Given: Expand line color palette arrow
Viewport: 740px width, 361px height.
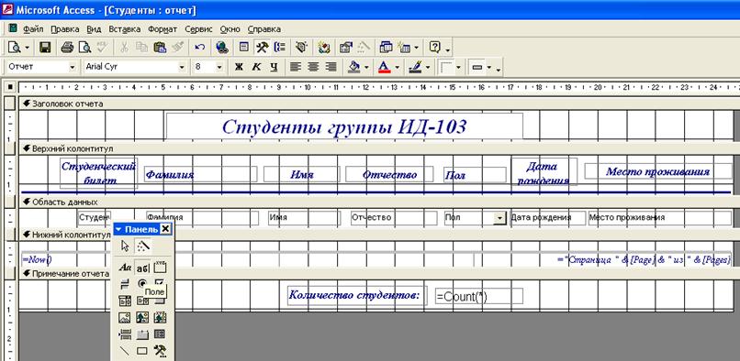Looking at the screenshot, I should [x=428, y=68].
